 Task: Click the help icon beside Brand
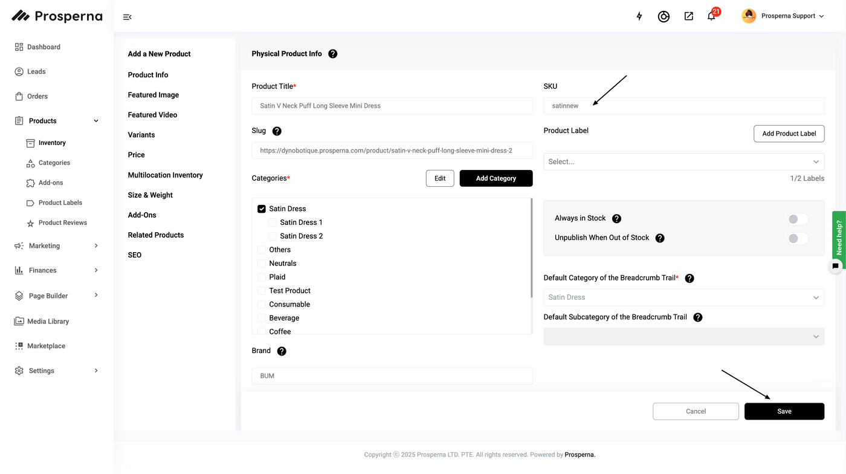282,351
